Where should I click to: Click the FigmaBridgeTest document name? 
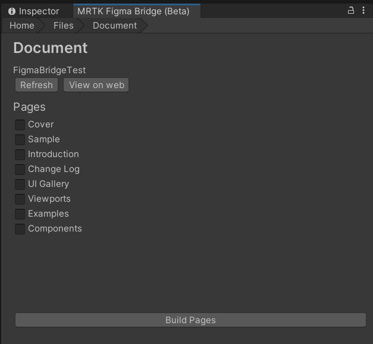pos(49,70)
